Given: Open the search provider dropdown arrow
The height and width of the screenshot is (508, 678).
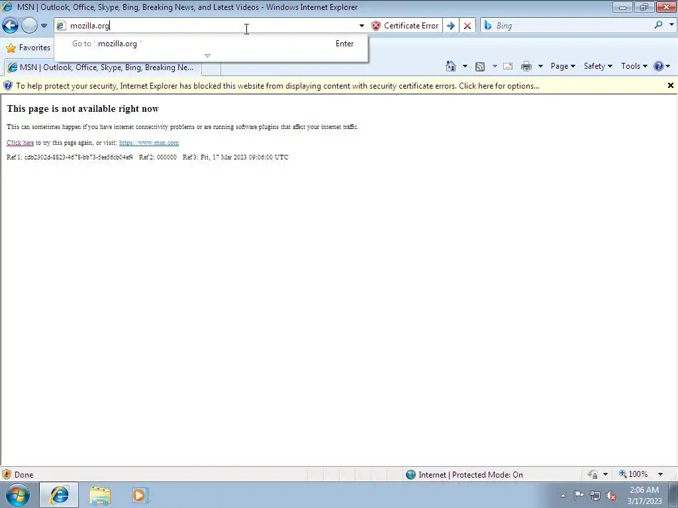Looking at the screenshot, I should tap(671, 25).
